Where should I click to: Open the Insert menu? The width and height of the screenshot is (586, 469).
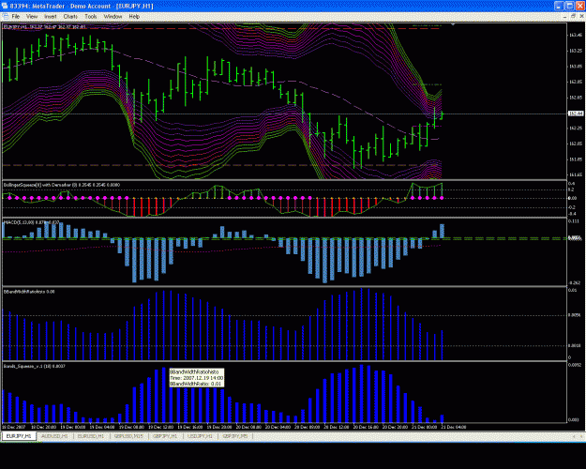[x=50, y=17]
